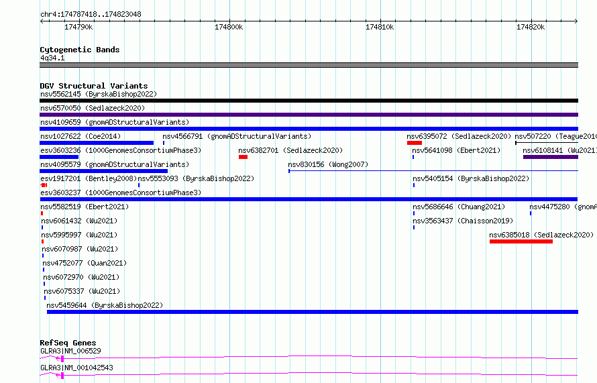Click the nsv6395072 (Sedlazeck2020) label
This screenshot has height=383, width=597.
pyautogui.click(x=459, y=136)
